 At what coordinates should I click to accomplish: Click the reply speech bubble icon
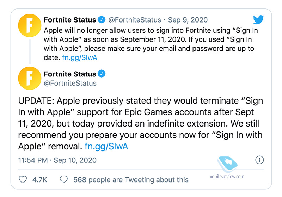pyautogui.click(x=64, y=179)
